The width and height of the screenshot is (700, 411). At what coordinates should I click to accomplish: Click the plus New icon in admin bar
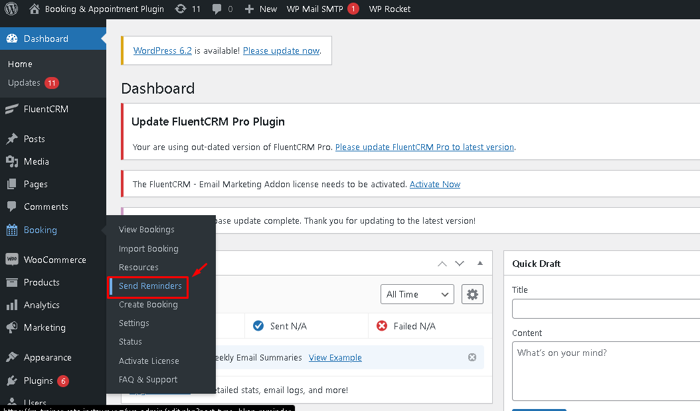(x=249, y=9)
